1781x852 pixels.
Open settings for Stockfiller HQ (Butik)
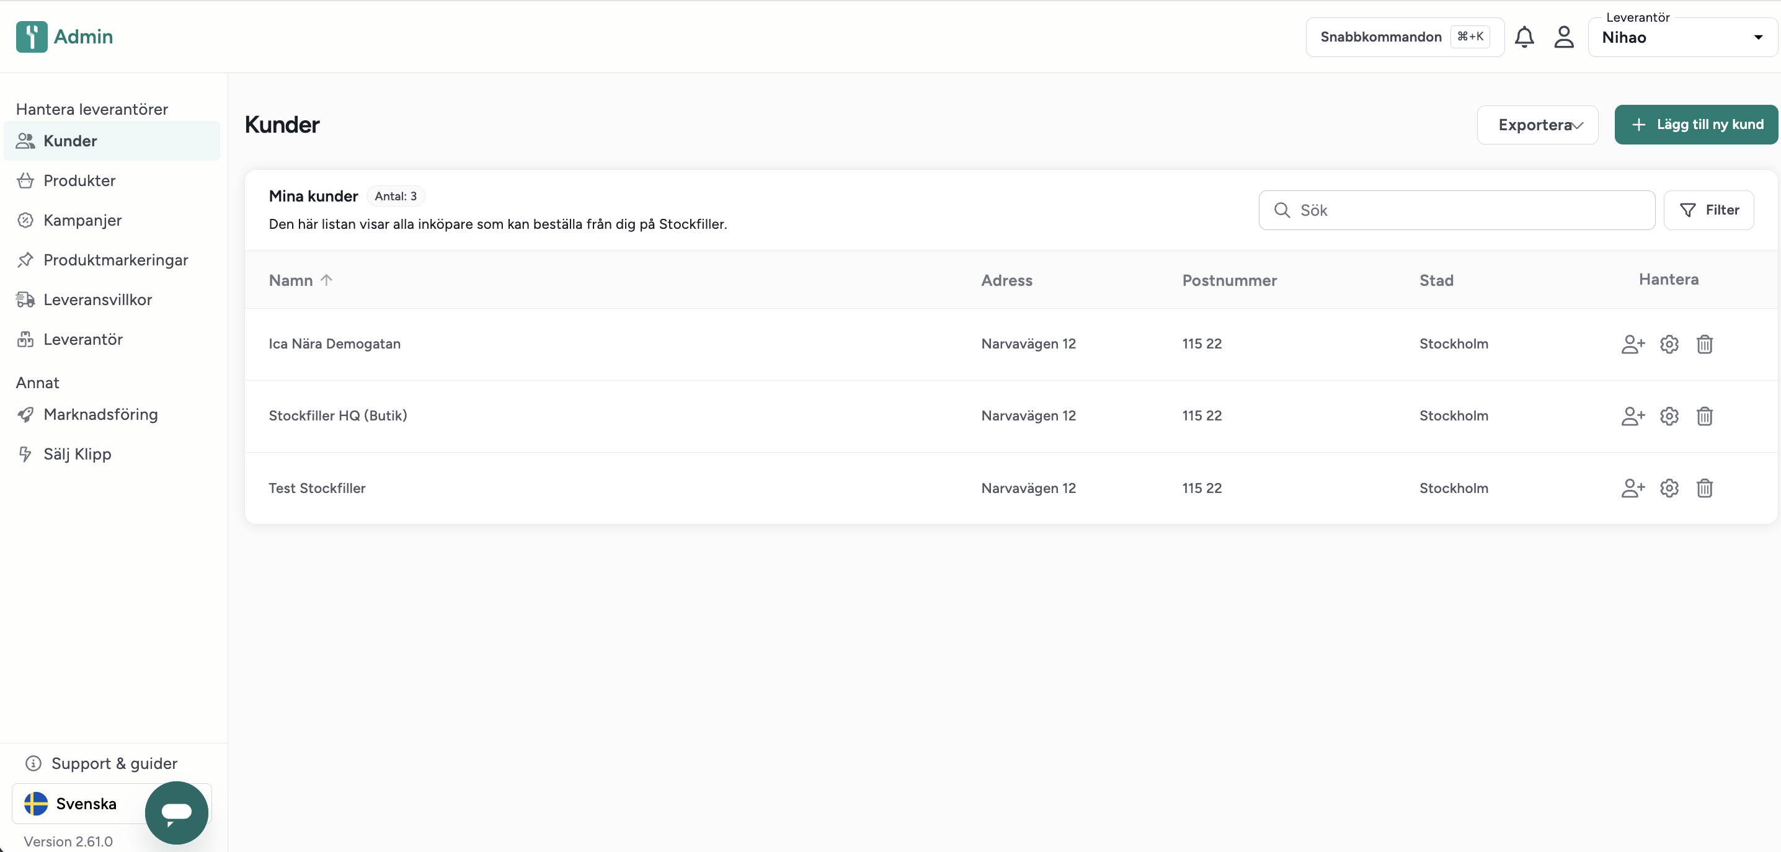(1669, 415)
